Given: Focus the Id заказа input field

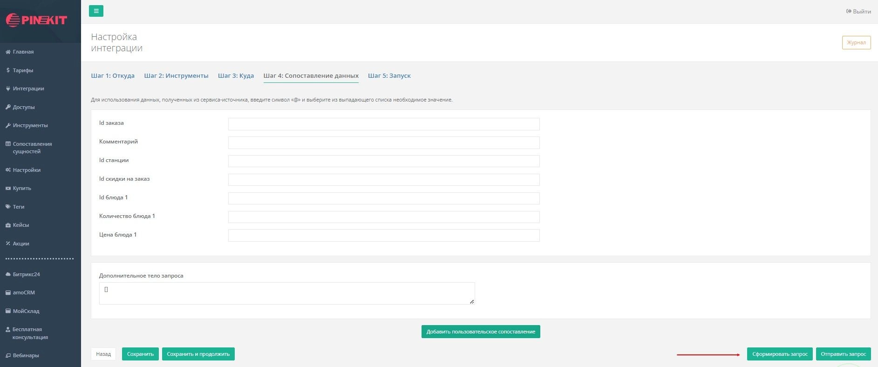Looking at the screenshot, I should [x=383, y=124].
